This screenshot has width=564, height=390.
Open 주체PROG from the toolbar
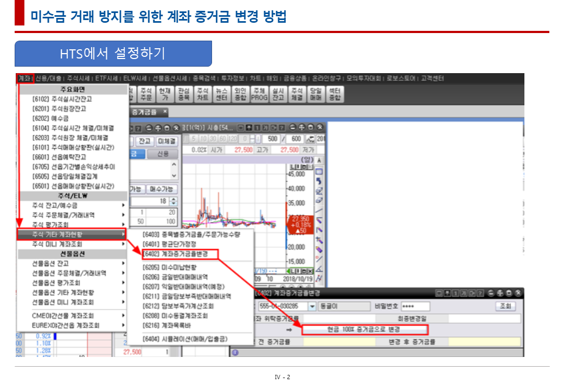259,94
